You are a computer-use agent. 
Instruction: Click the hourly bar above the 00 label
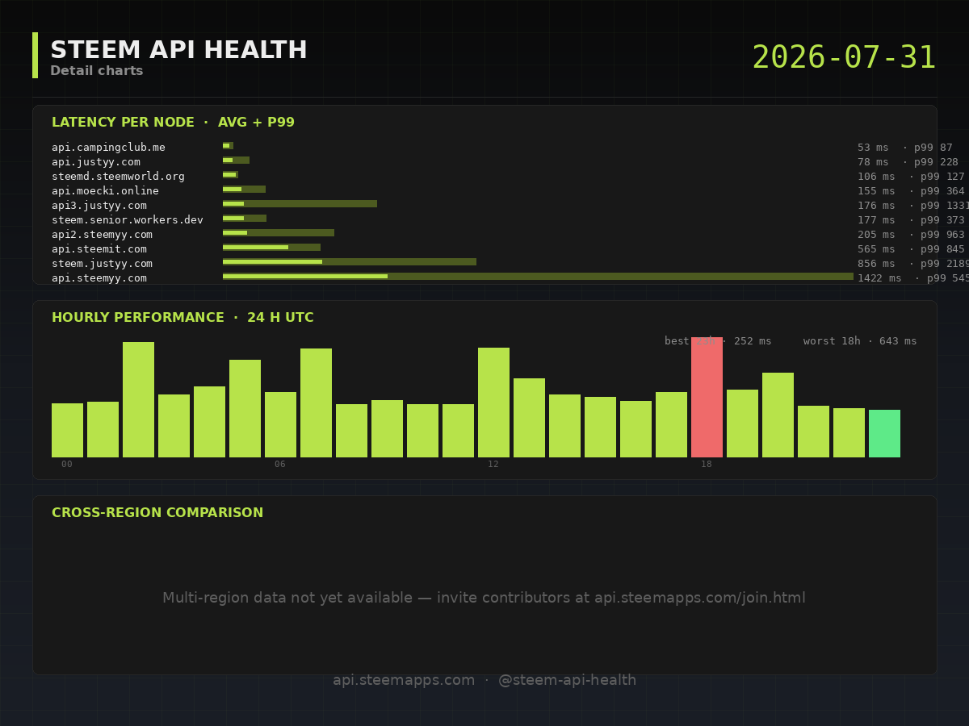[x=67, y=430]
